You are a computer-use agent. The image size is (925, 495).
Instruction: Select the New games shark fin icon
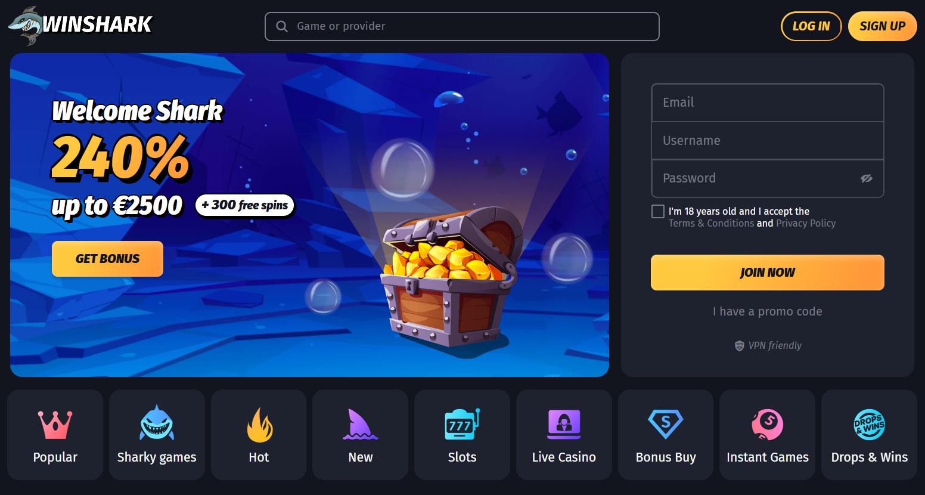[361, 425]
